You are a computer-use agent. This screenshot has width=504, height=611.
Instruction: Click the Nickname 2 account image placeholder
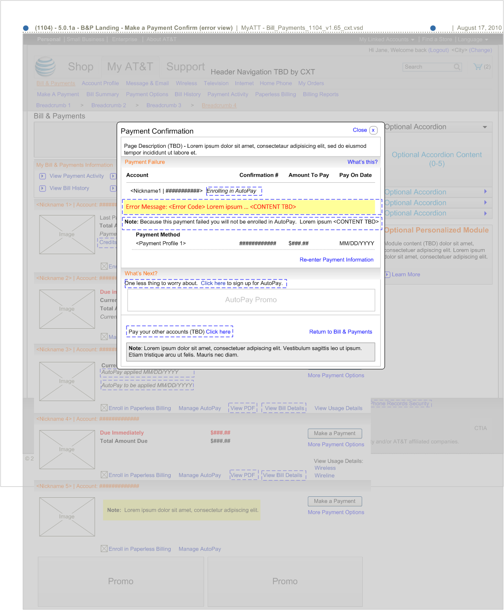click(67, 309)
